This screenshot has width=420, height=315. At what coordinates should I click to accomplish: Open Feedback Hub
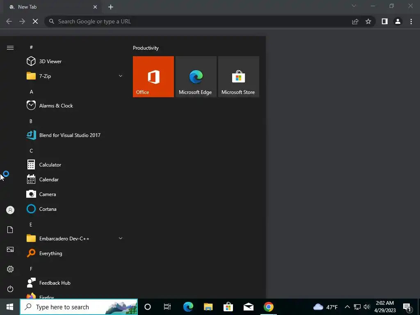click(x=75, y=283)
